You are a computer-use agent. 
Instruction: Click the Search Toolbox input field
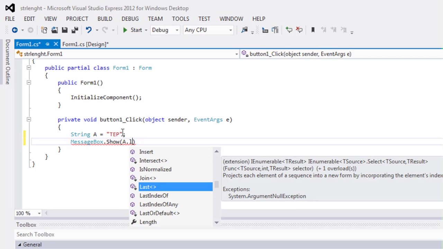[228, 234]
